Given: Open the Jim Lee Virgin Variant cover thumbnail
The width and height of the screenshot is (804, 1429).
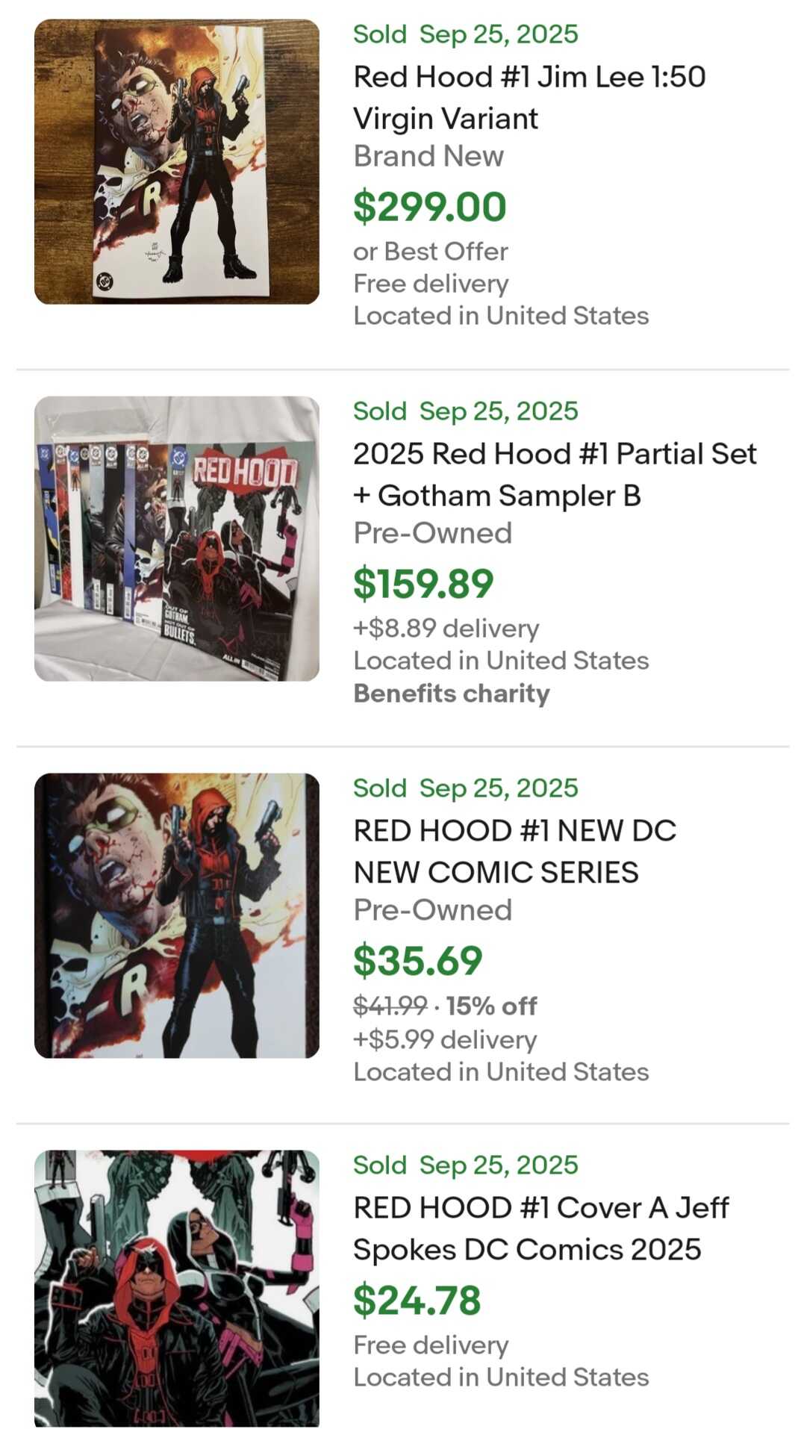Looking at the screenshot, I should click(177, 161).
